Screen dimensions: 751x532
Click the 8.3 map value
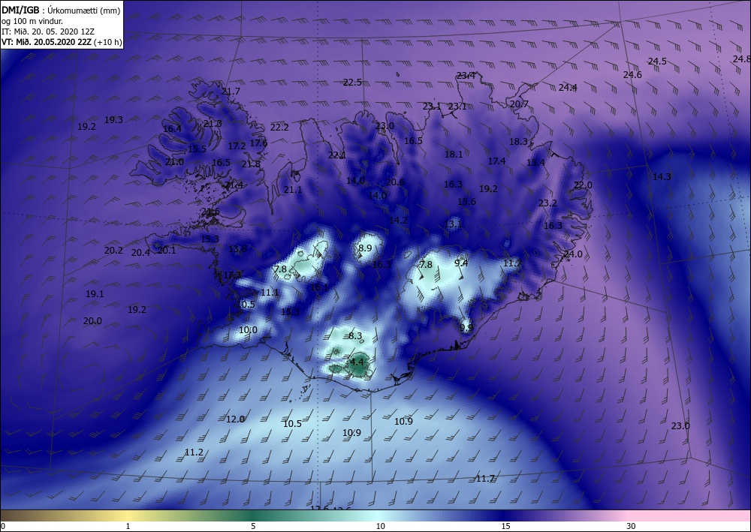[355, 336]
